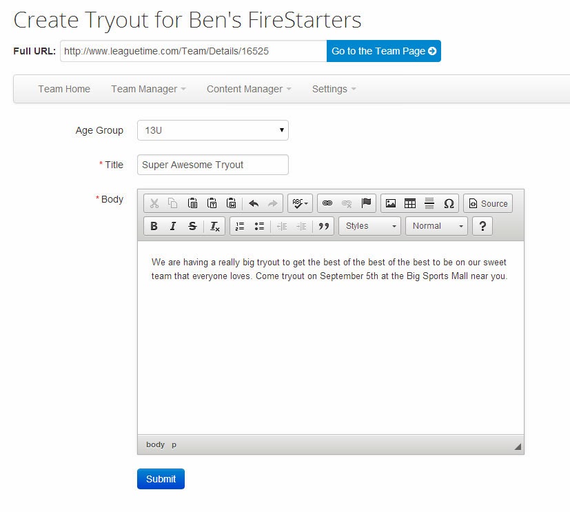The width and height of the screenshot is (570, 512).
Task: Insert numbered list
Action: pos(240,226)
